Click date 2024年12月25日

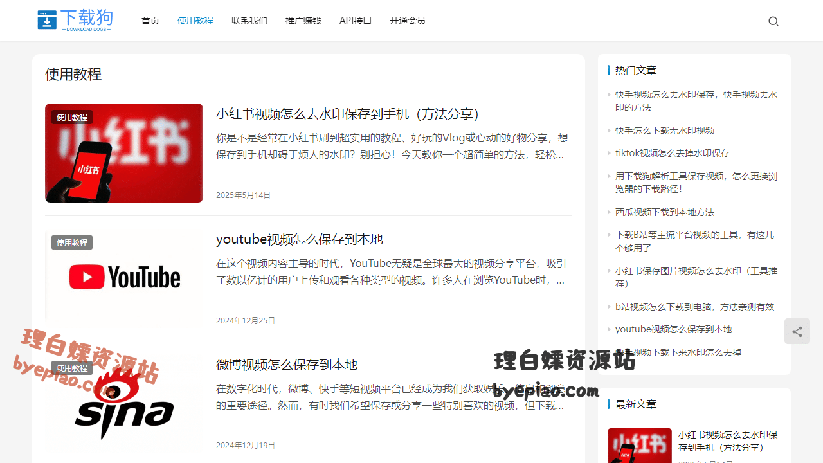pos(246,320)
